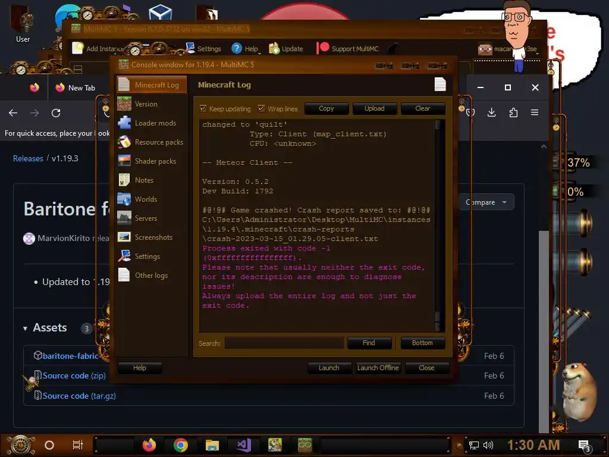Click the log page document icon top-right
The image size is (609, 457).
440,84
